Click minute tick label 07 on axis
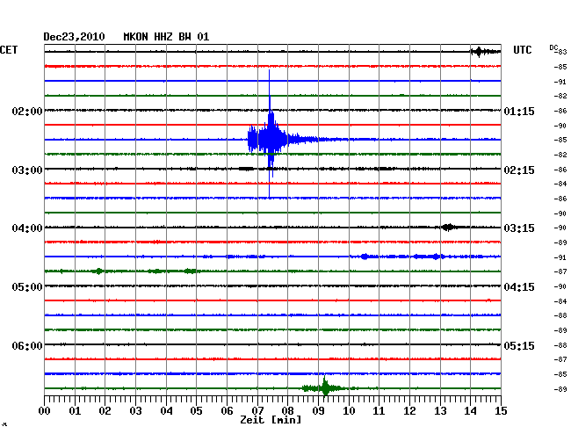Screen dimensions: 571x434 pos(257,411)
